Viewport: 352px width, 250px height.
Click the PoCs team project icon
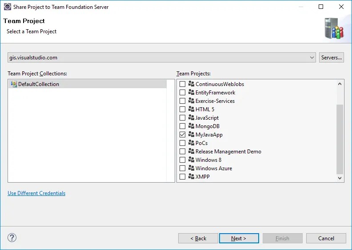click(191, 143)
